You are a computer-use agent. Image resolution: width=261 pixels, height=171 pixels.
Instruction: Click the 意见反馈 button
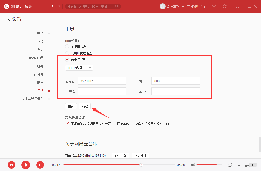(x=140, y=156)
